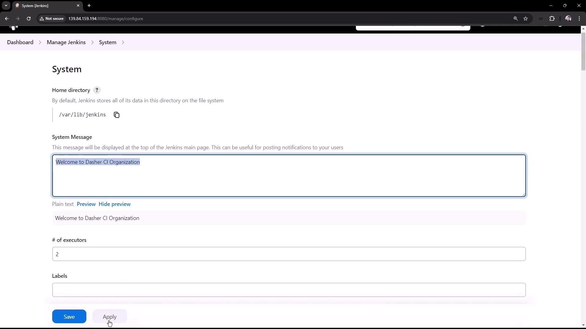The width and height of the screenshot is (586, 329).
Task: Open the Chrome extensions puzzle icon
Action: [x=552, y=19]
